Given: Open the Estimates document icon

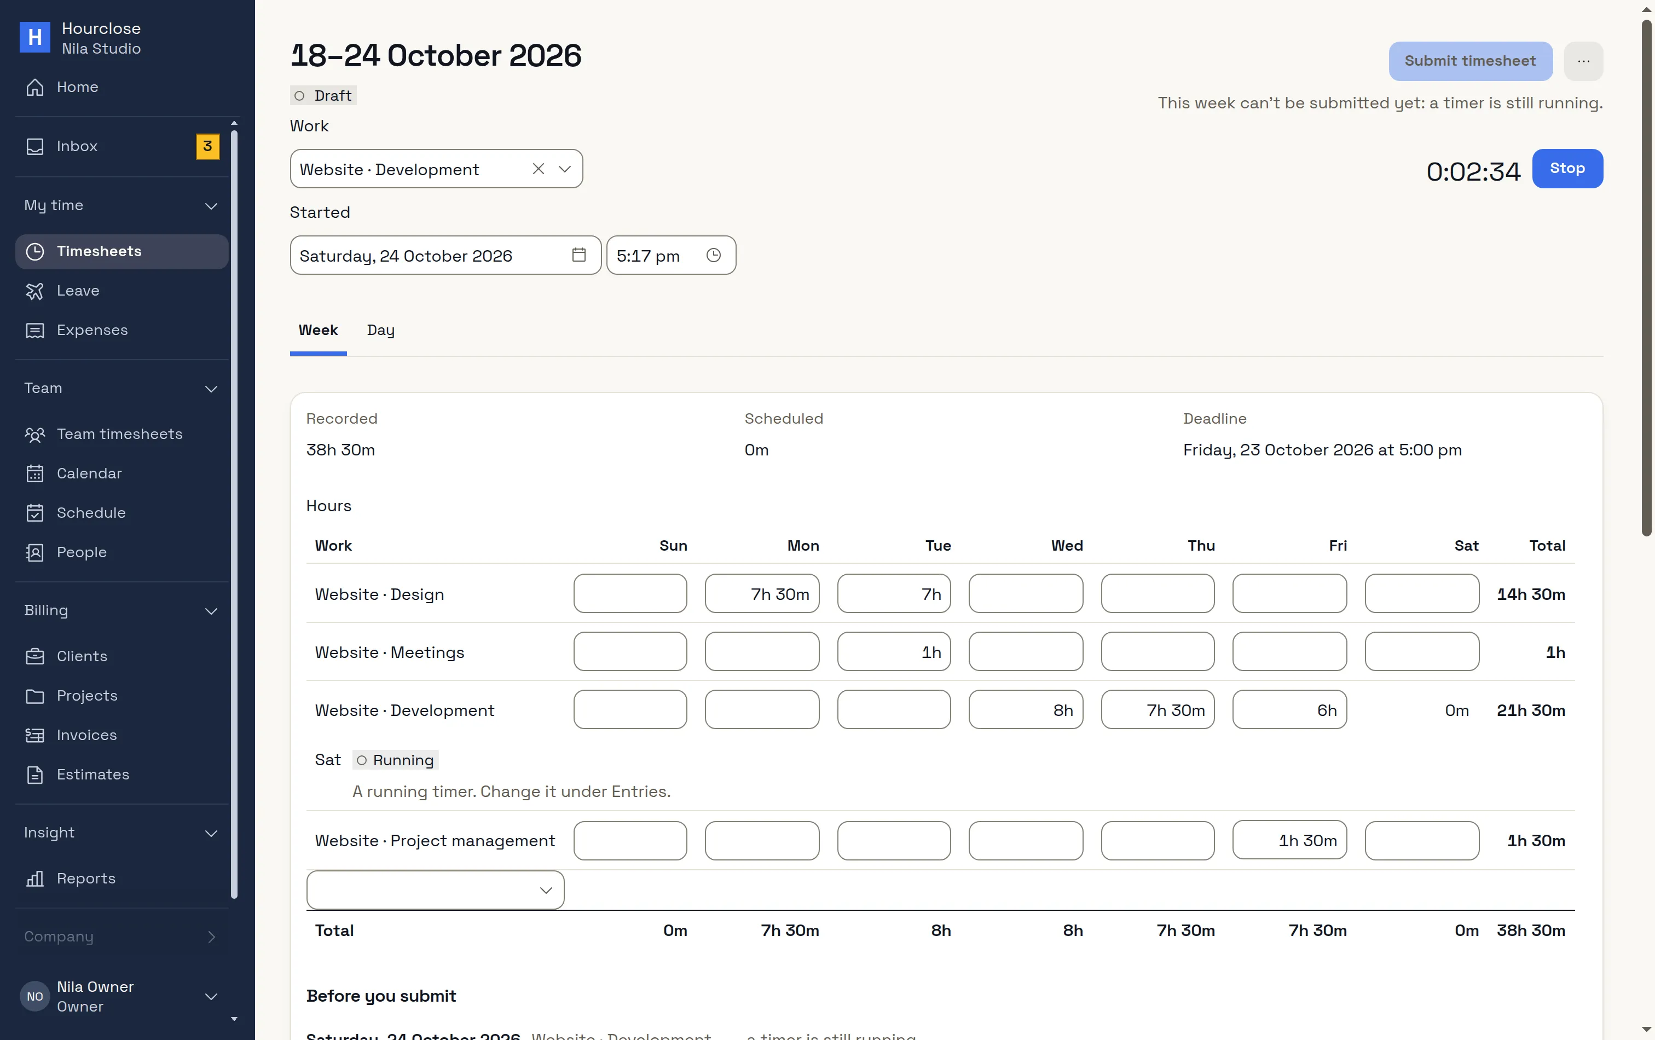Looking at the screenshot, I should click(34, 775).
